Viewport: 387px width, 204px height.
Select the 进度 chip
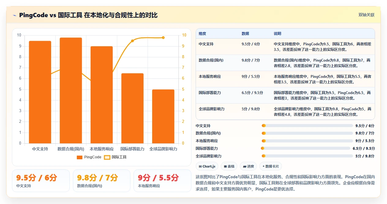coord(248,166)
